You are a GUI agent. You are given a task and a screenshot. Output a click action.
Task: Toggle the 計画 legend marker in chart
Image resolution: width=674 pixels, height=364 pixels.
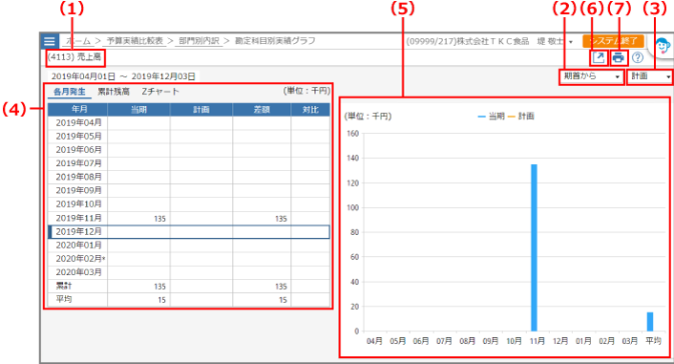(512, 117)
